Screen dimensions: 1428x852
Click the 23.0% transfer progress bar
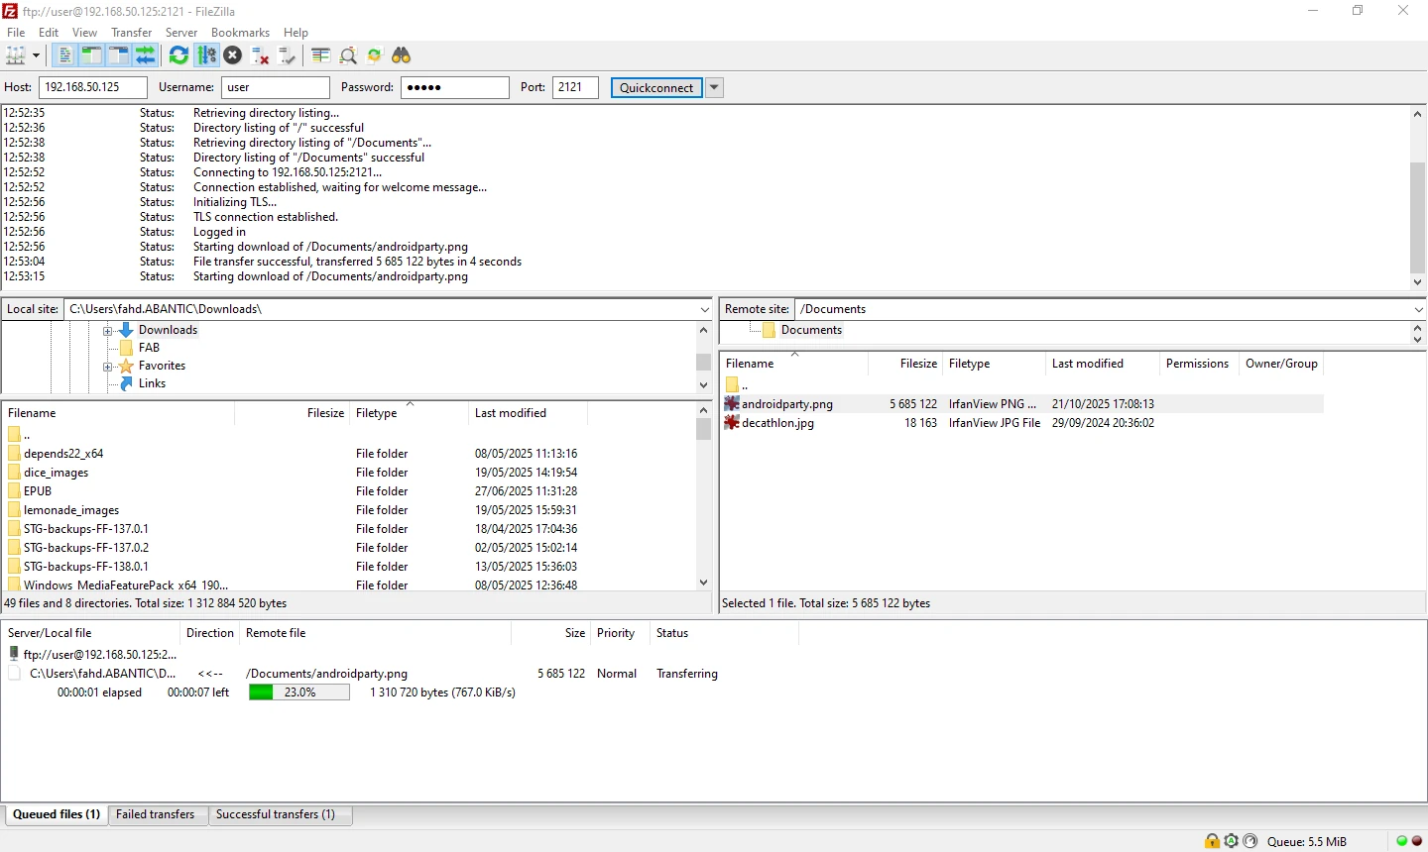(x=297, y=692)
